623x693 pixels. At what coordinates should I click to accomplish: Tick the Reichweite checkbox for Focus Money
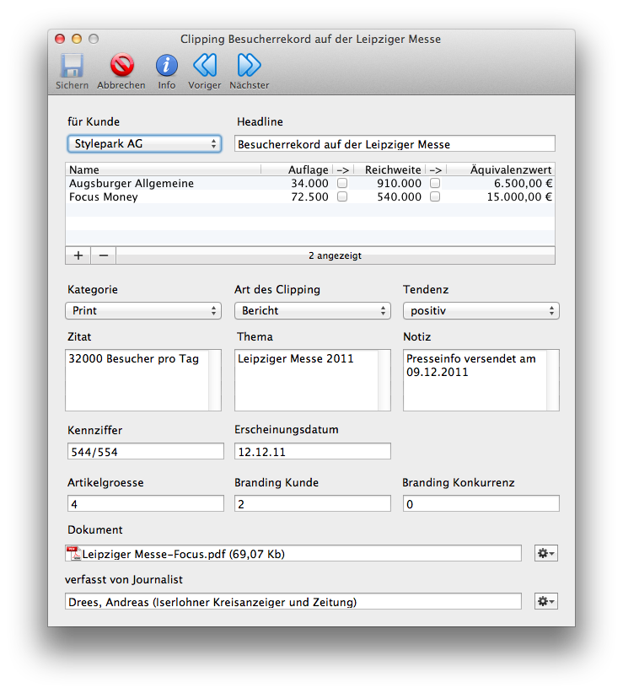(435, 196)
